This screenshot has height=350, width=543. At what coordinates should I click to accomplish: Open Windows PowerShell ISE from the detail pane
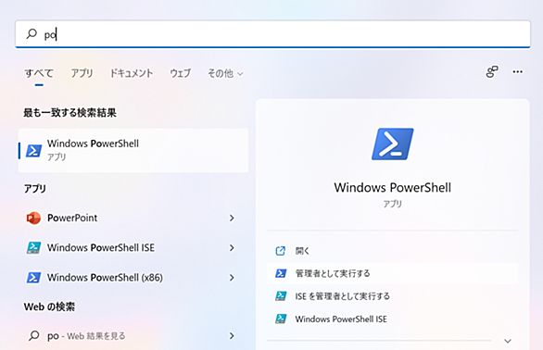pos(392,319)
